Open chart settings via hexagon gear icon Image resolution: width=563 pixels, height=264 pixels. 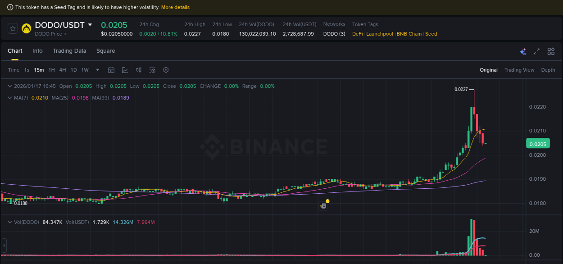pos(166,70)
